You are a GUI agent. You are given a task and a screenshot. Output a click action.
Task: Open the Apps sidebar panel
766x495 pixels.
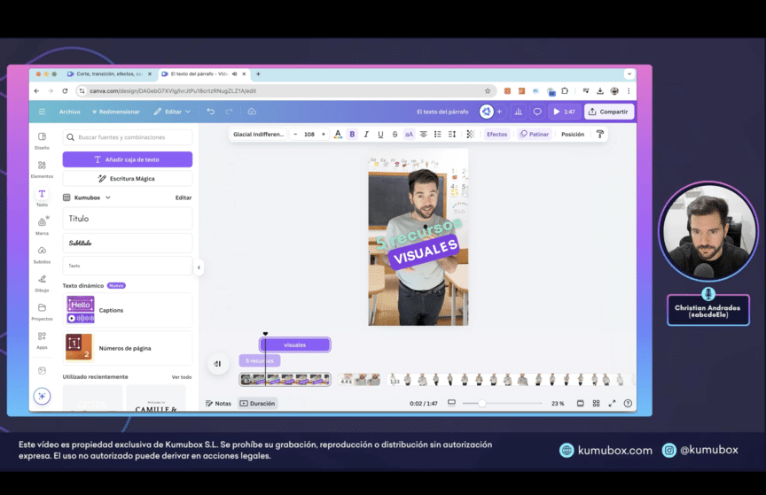42,340
